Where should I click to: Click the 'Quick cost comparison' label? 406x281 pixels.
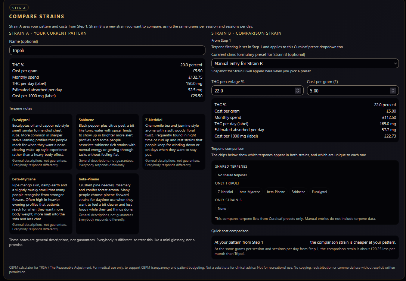pos(230,231)
